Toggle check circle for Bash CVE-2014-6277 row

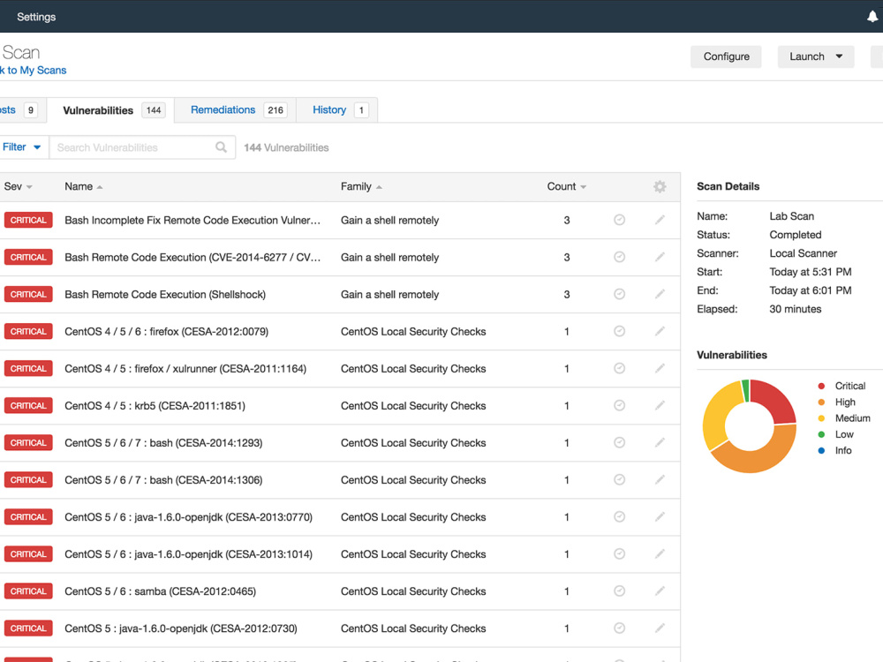[620, 257]
